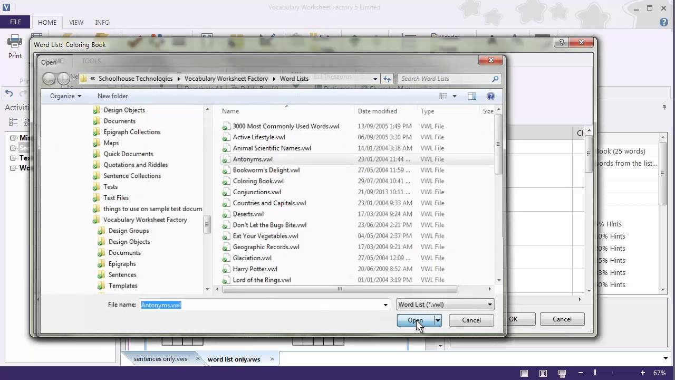Click the Refresh button beside the address path

(x=387, y=79)
